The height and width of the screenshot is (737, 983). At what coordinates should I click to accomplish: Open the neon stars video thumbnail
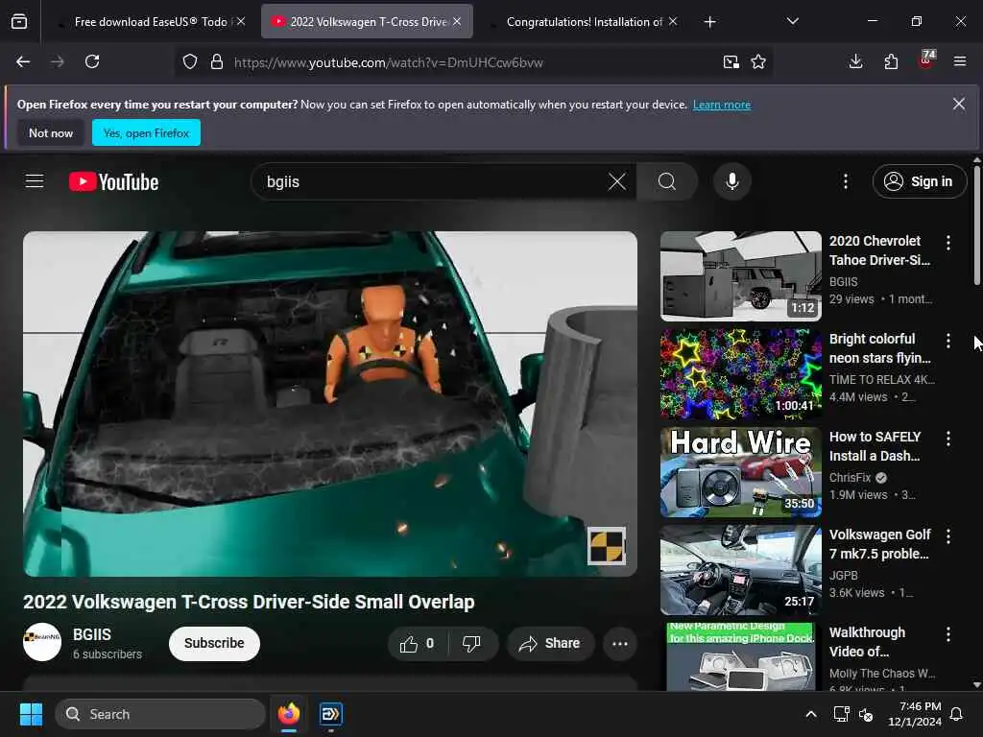(x=740, y=374)
